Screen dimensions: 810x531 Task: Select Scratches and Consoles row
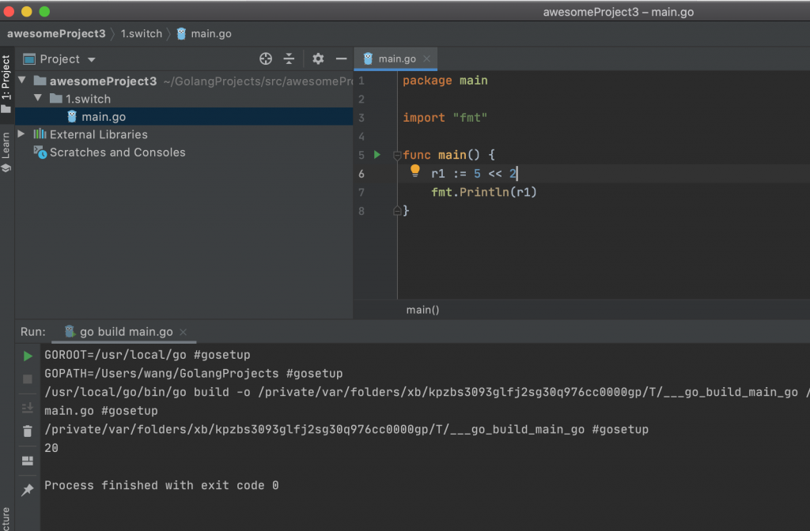[184, 153]
